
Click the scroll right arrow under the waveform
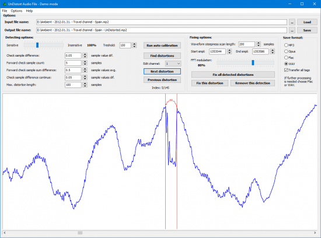(x=315, y=233)
